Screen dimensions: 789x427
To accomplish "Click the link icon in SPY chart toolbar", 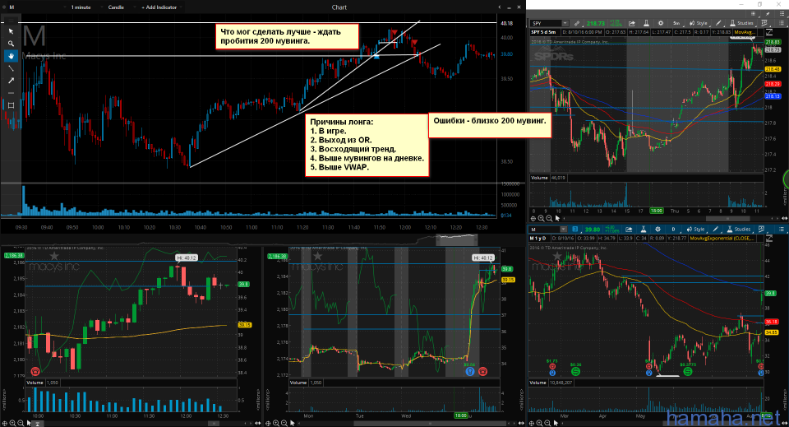I will [x=577, y=23].
